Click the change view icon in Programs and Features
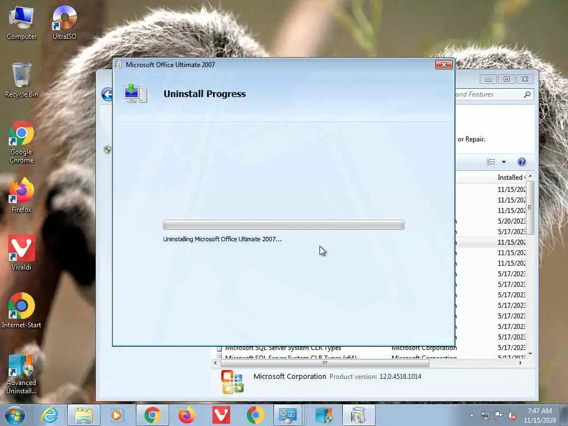568x426 pixels. point(491,162)
